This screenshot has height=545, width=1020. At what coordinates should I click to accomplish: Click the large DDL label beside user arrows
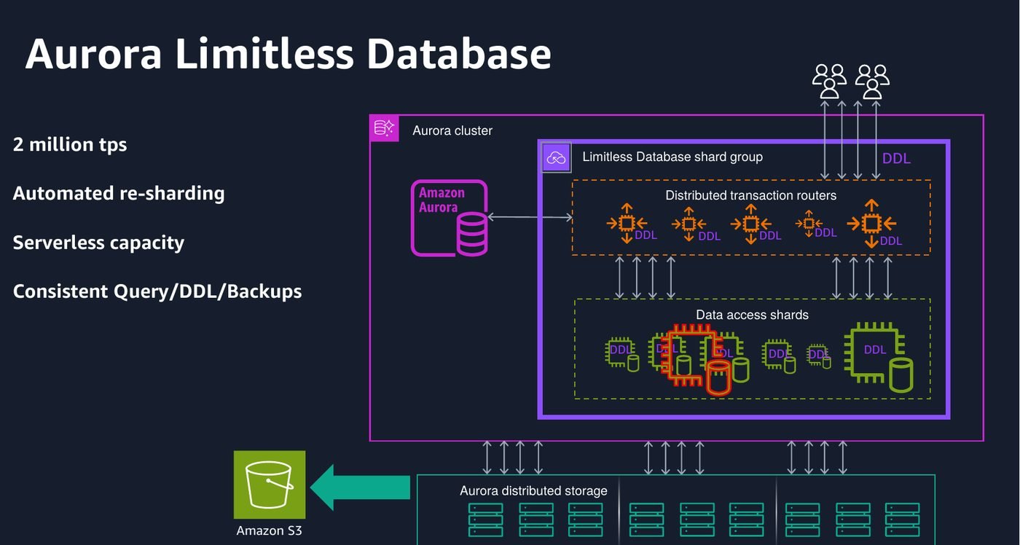click(x=896, y=158)
